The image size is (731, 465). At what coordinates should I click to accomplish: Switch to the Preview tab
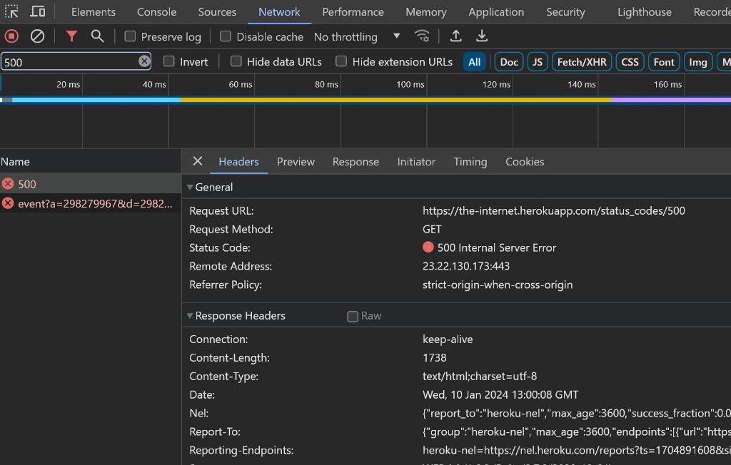pyautogui.click(x=296, y=162)
